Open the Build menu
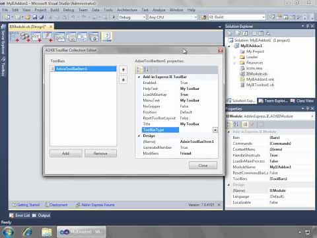Image resolution: width=317 pixels, height=238 pixels. point(55,10)
